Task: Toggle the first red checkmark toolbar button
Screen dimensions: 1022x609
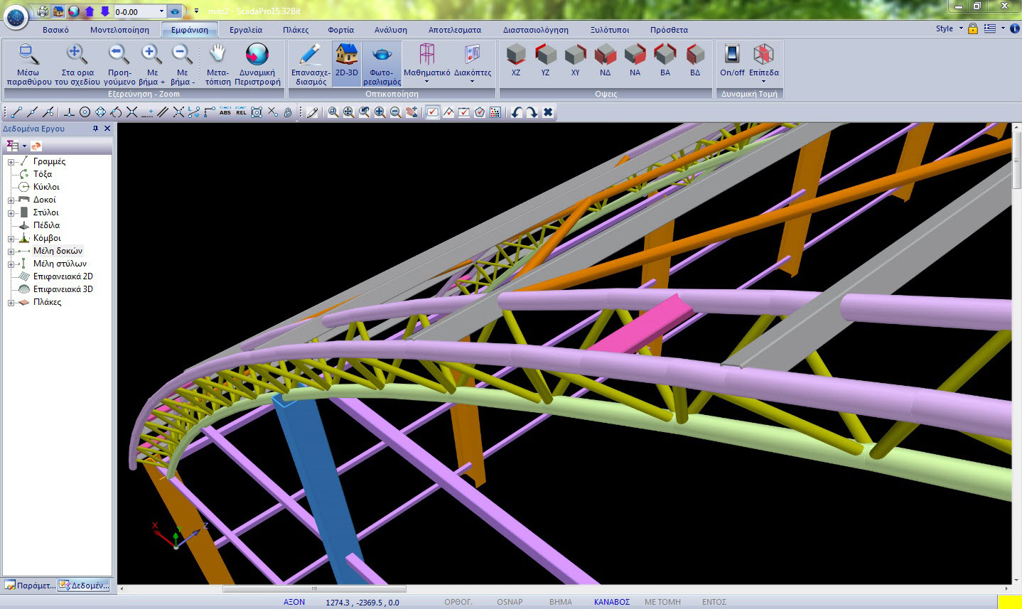Action: pyautogui.click(x=433, y=112)
